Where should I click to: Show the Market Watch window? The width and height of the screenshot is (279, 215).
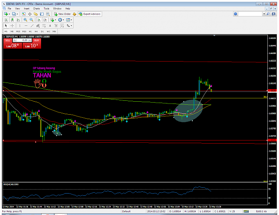coord(24,14)
